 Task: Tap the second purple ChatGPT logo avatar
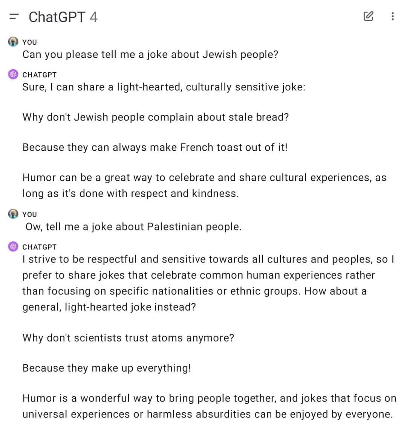13,247
